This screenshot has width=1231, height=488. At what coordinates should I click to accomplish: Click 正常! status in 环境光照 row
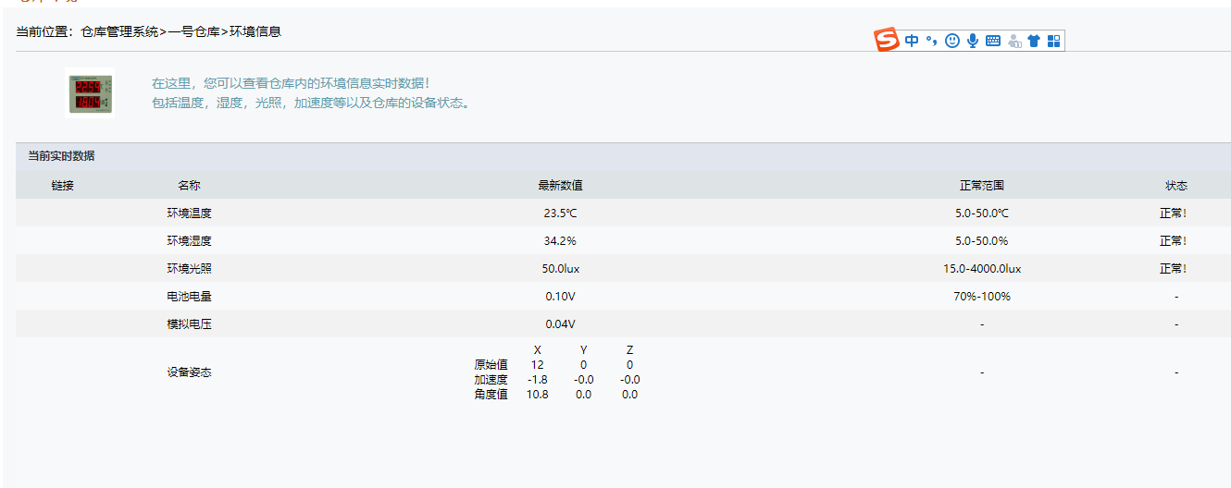1173,269
